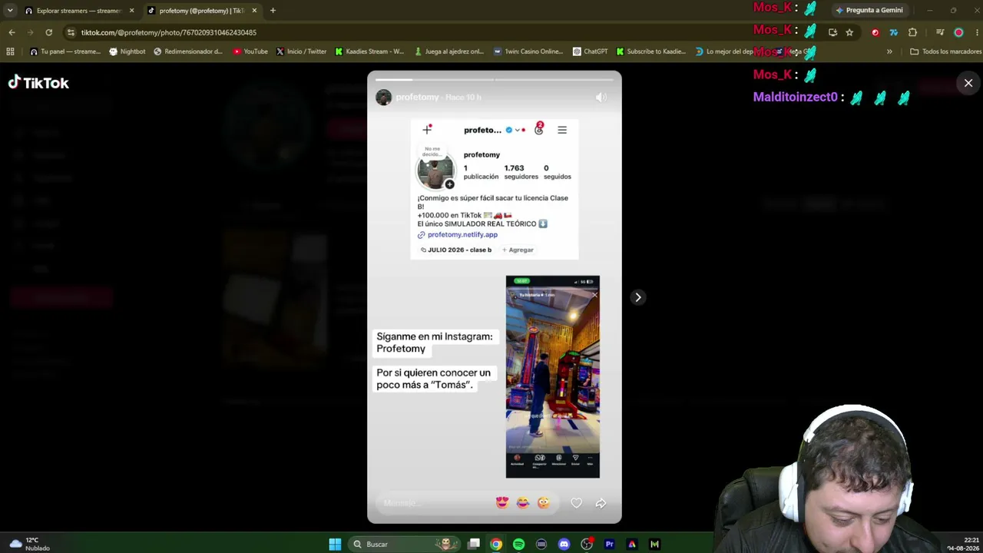The height and width of the screenshot is (553, 983).
Task: Send the heart-eyes emoji reaction
Action: click(x=502, y=503)
